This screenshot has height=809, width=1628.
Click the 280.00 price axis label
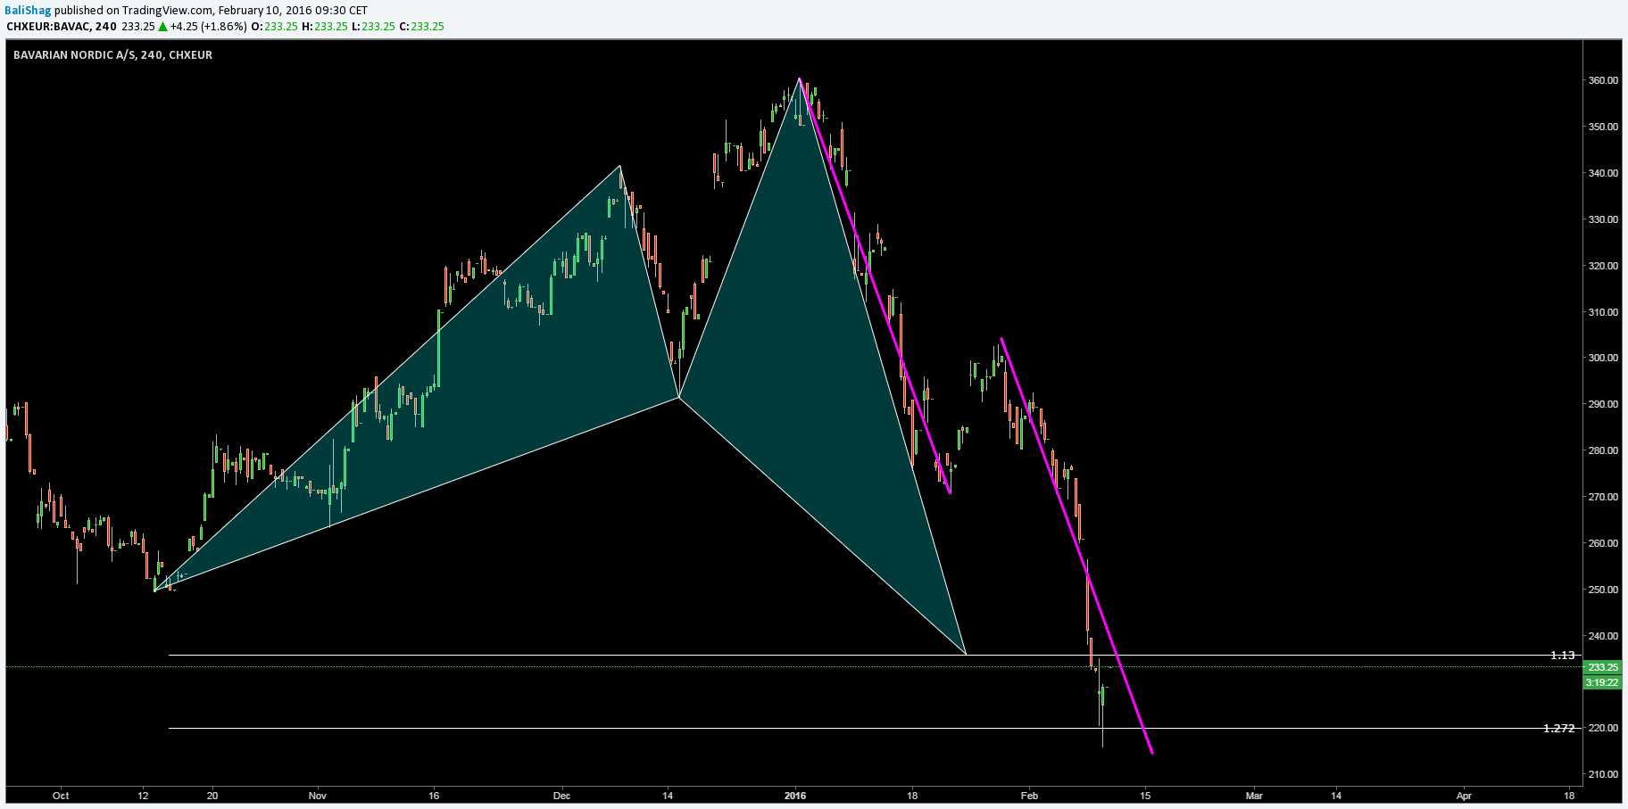[x=1603, y=450]
